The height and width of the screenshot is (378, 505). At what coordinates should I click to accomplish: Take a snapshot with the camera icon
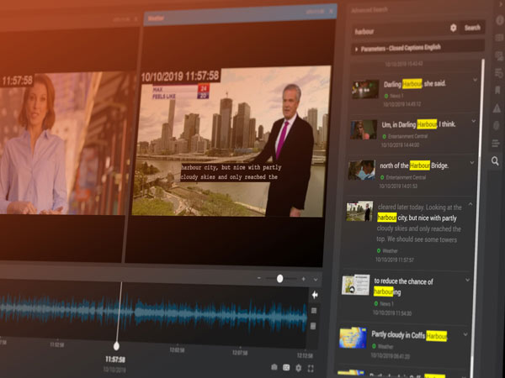click(x=274, y=367)
